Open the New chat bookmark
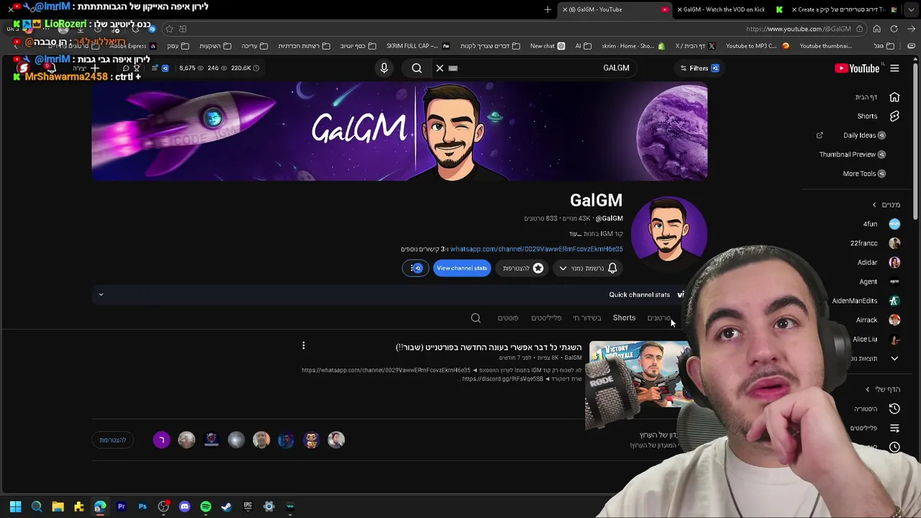 (x=548, y=46)
